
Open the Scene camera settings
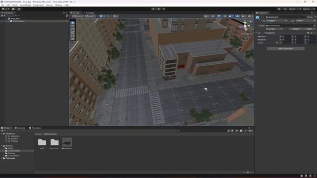click(243, 16)
